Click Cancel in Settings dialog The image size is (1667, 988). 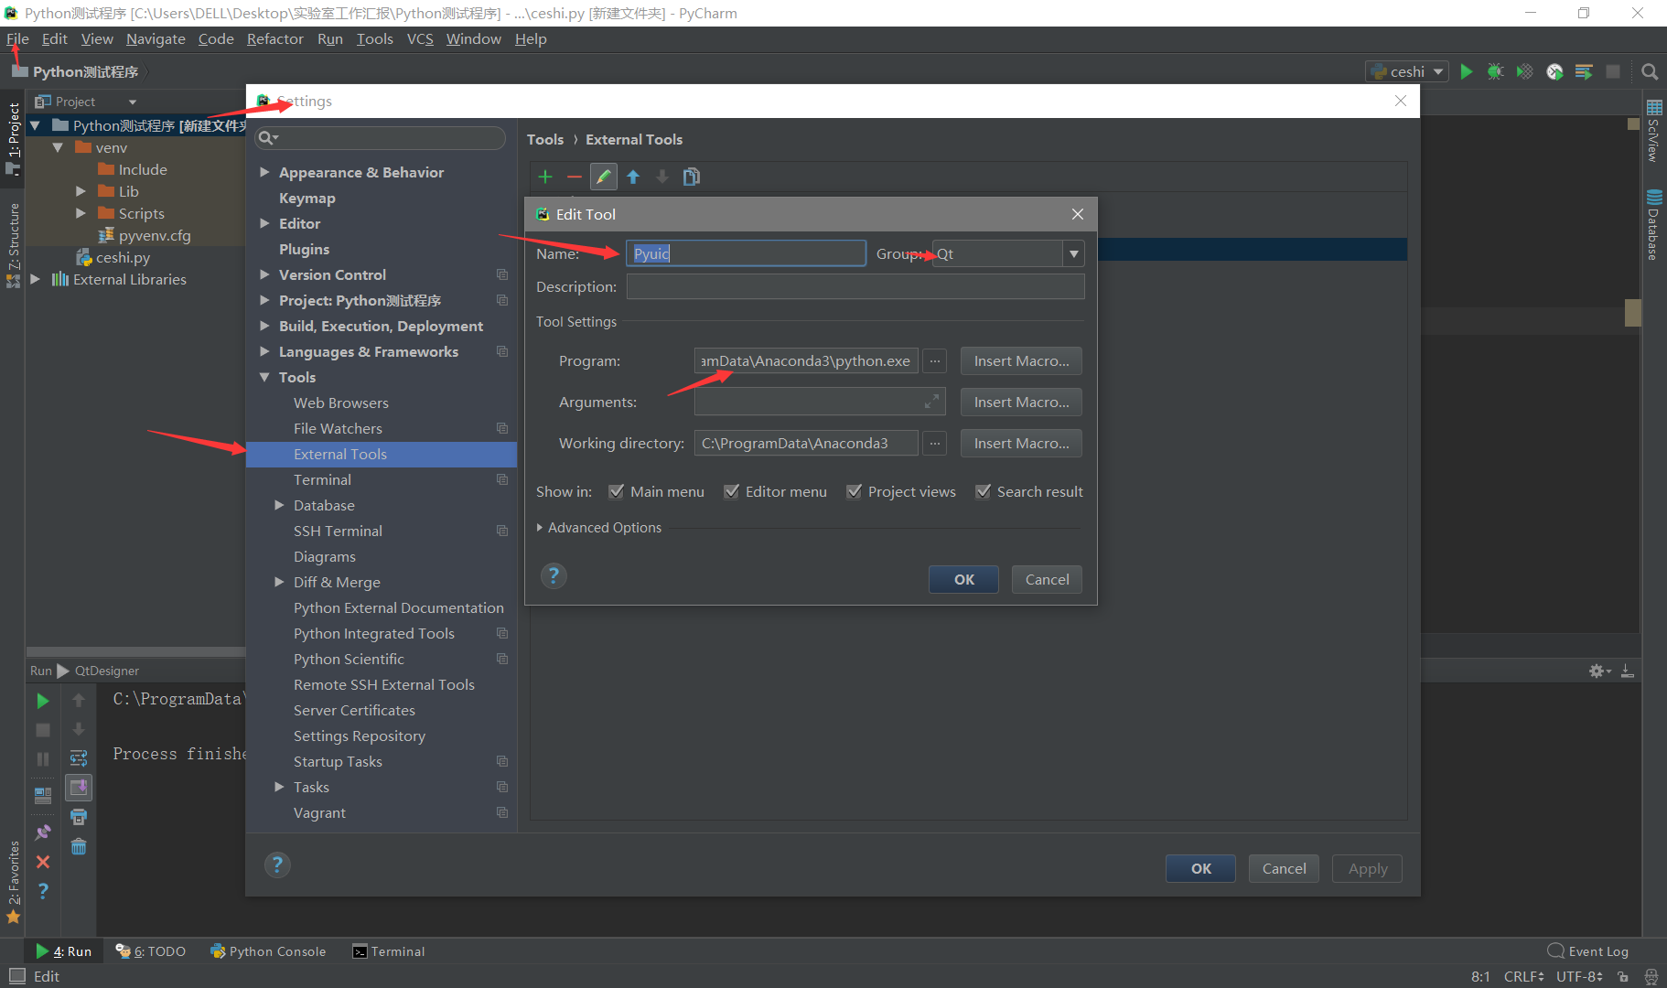1284,868
